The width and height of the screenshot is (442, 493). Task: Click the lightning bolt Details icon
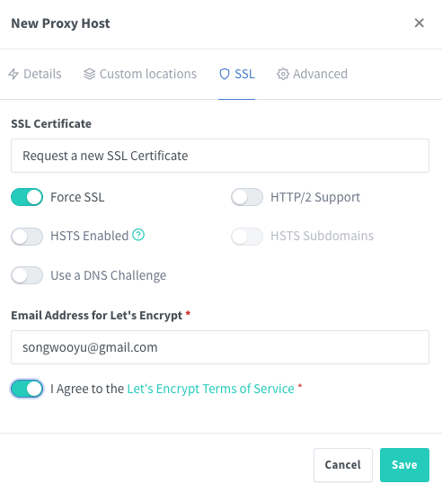13,74
